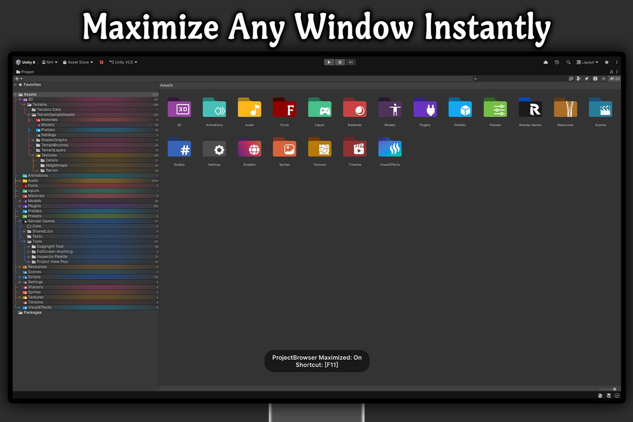Open the Layout dropdown in the top toolbar
Screen dimensions: 633x422
(x=587, y=62)
